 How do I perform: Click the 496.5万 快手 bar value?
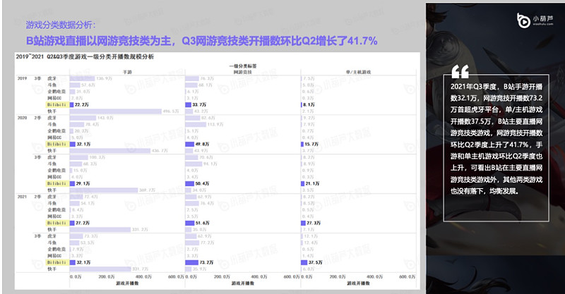pyautogui.click(x=171, y=111)
